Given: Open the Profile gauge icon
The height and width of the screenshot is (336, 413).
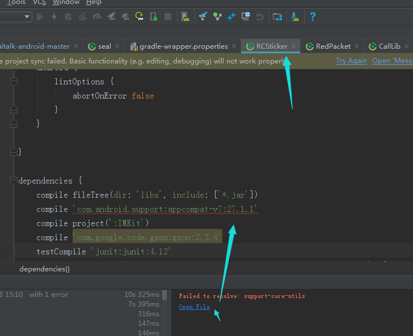Looking at the screenshot, I should [97, 17].
